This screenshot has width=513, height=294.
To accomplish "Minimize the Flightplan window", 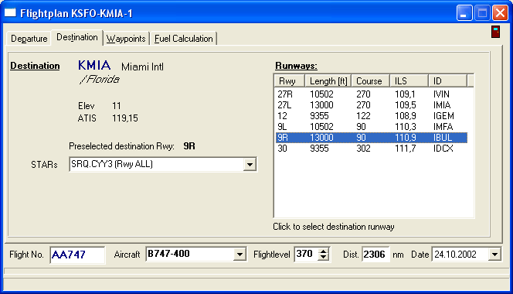I will (464, 13).
